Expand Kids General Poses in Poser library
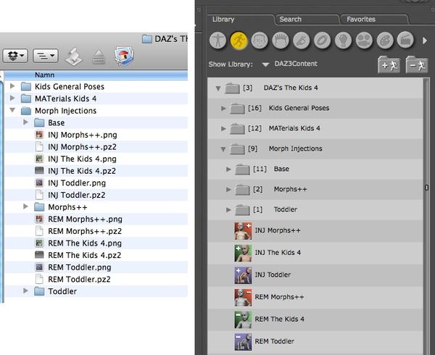 tap(223, 108)
